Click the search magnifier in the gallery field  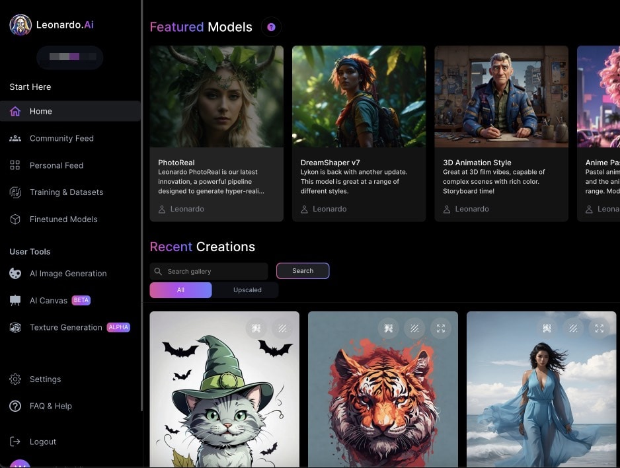(x=157, y=271)
